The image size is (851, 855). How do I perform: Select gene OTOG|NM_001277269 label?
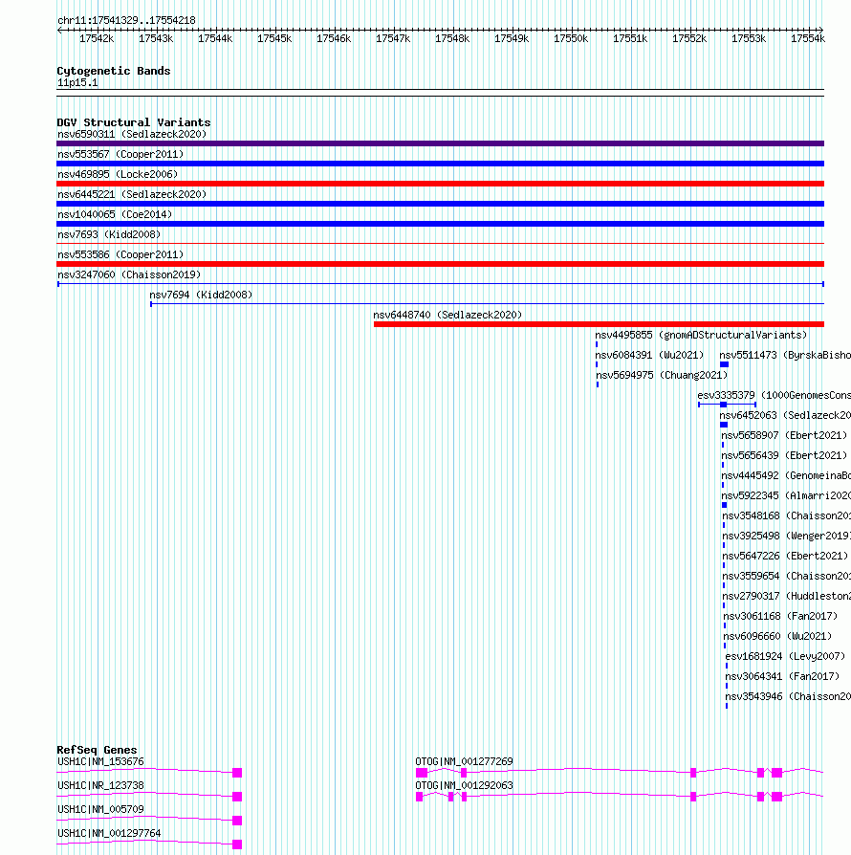(x=464, y=762)
